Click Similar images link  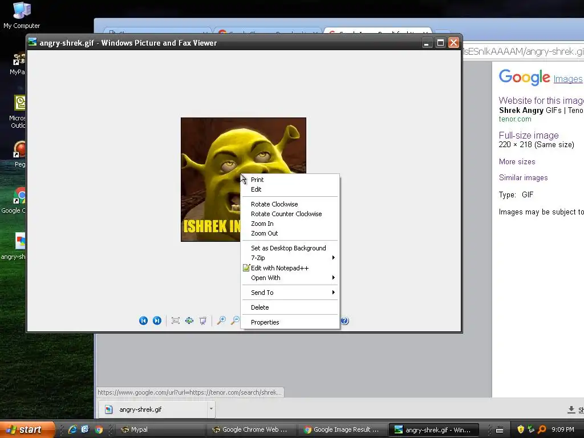point(524,178)
